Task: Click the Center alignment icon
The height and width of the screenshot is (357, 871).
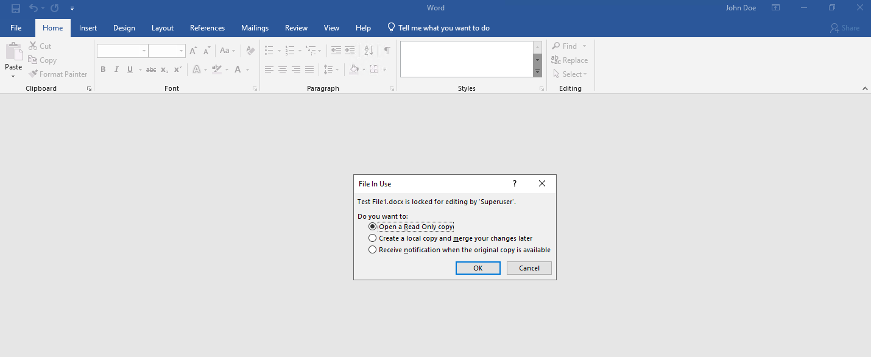Action: [x=282, y=69]
